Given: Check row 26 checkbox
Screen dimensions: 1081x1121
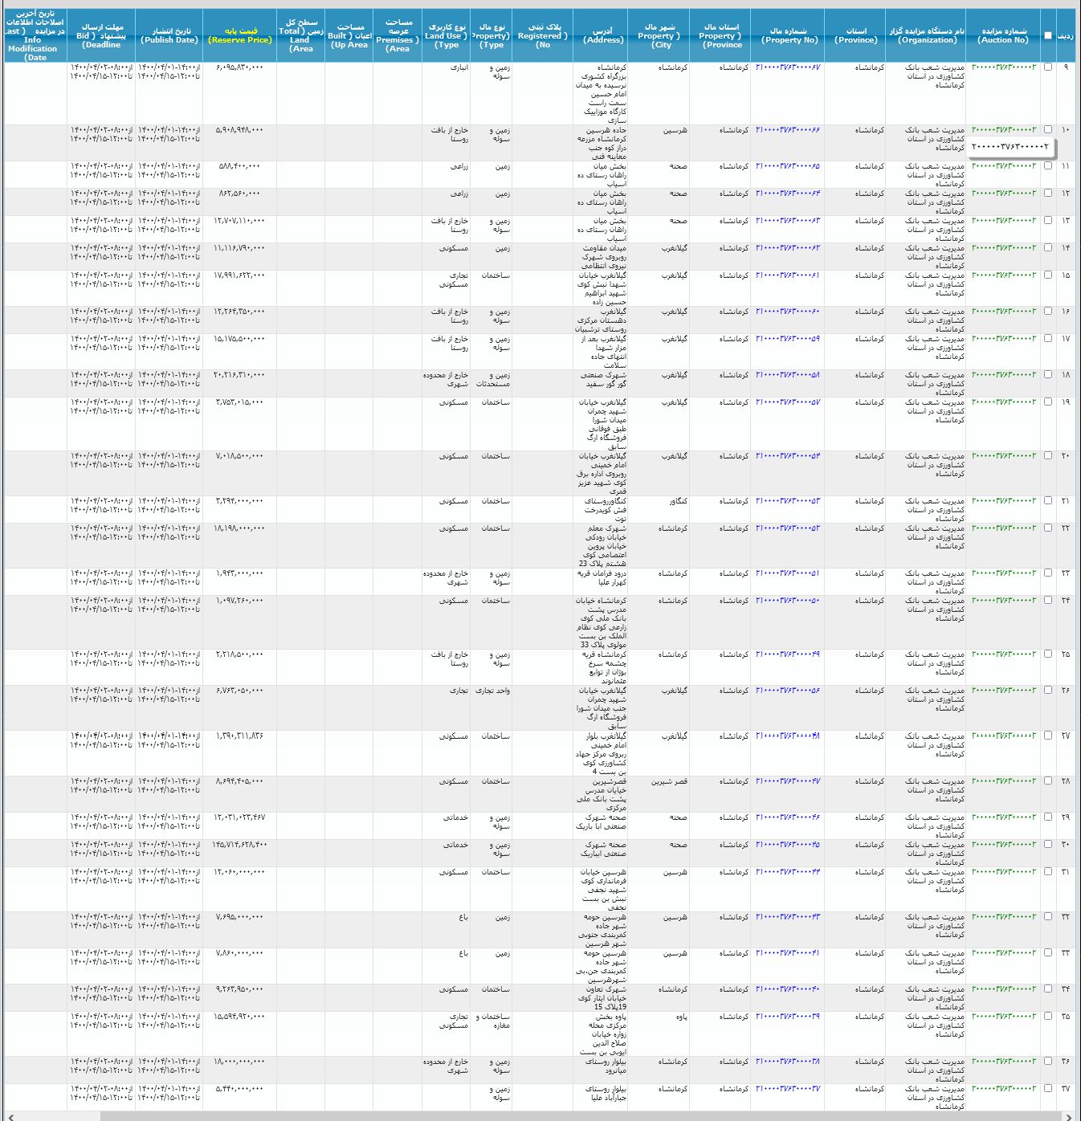Looking at the screenshot, I should click(1047, 691).
